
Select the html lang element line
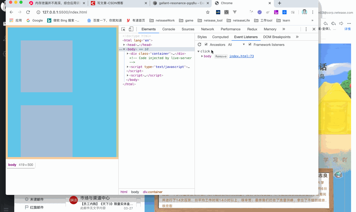pyautogui.click(x=137, y=40)
